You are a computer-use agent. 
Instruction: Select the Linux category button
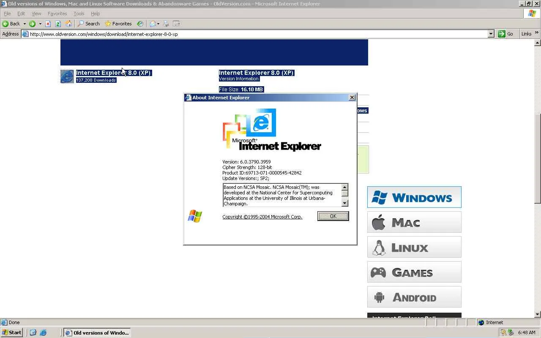click(x=414, y=247)
